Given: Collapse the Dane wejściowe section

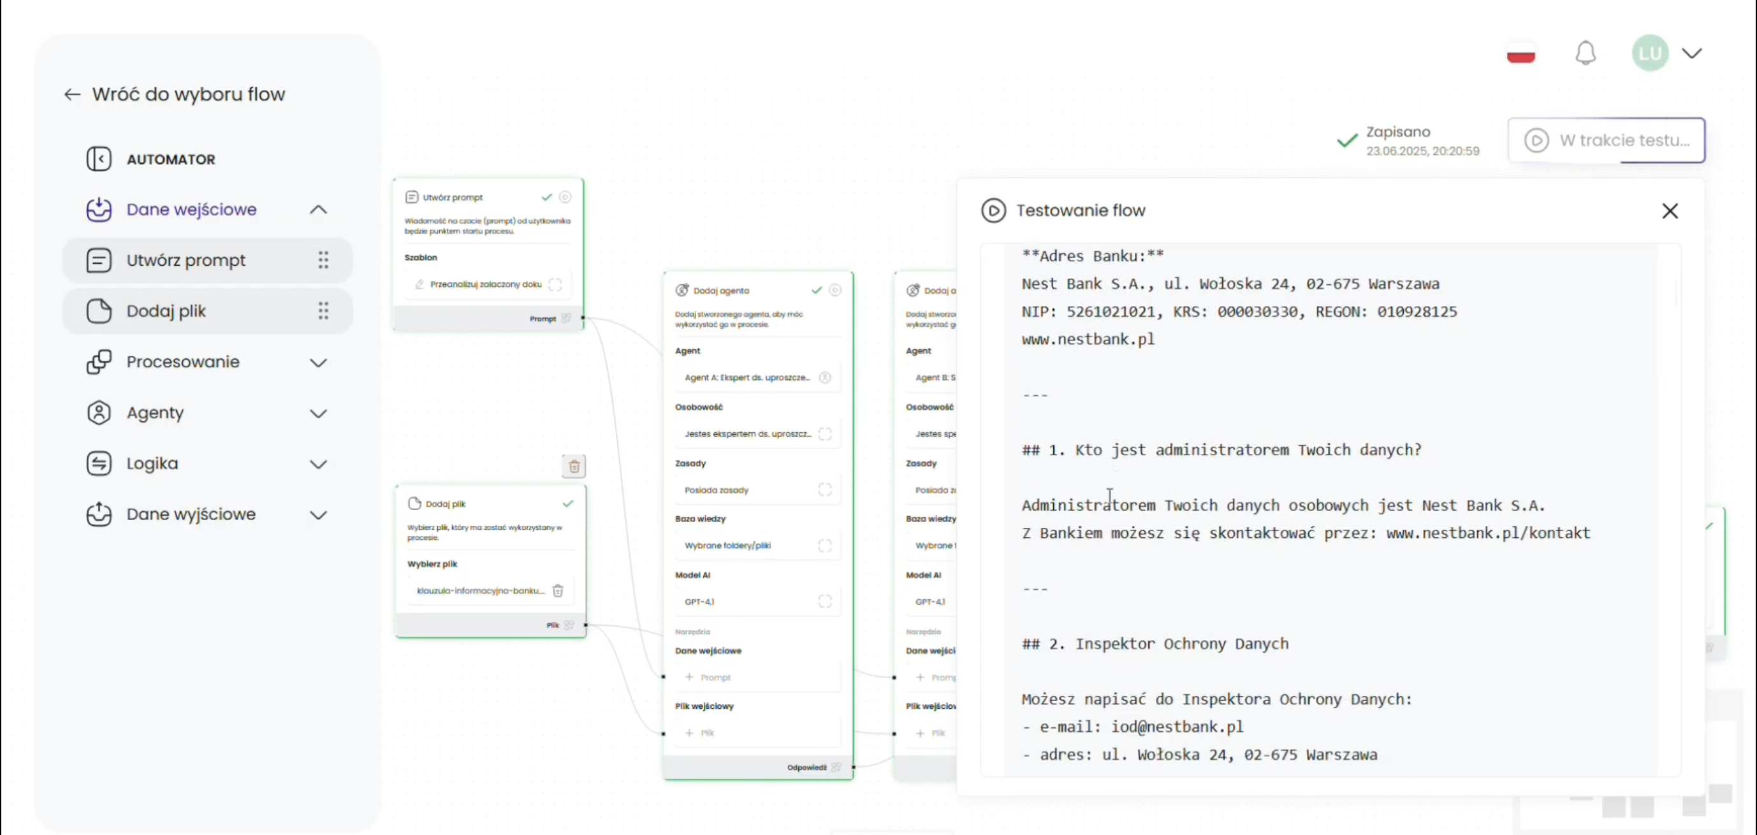Looking at the screenshot, I should (x=318, y=210).
